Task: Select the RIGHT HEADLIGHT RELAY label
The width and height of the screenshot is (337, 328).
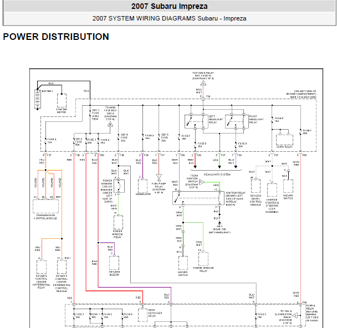Action: pyautogui.click(x=256, y=119)
